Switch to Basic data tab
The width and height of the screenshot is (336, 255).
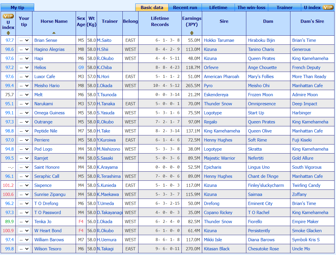pos(152,8)
